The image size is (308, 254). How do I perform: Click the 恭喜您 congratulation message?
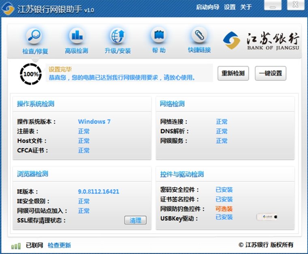tap(122, 77)
